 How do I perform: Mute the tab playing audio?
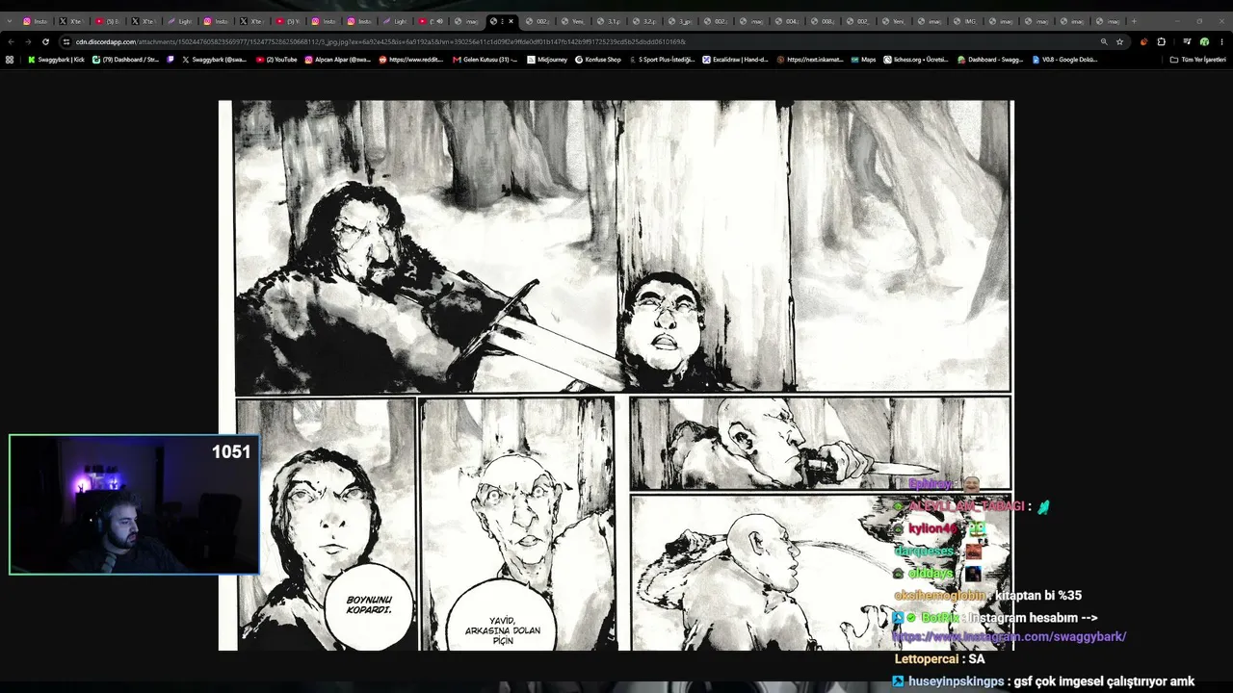pos(440,21)
